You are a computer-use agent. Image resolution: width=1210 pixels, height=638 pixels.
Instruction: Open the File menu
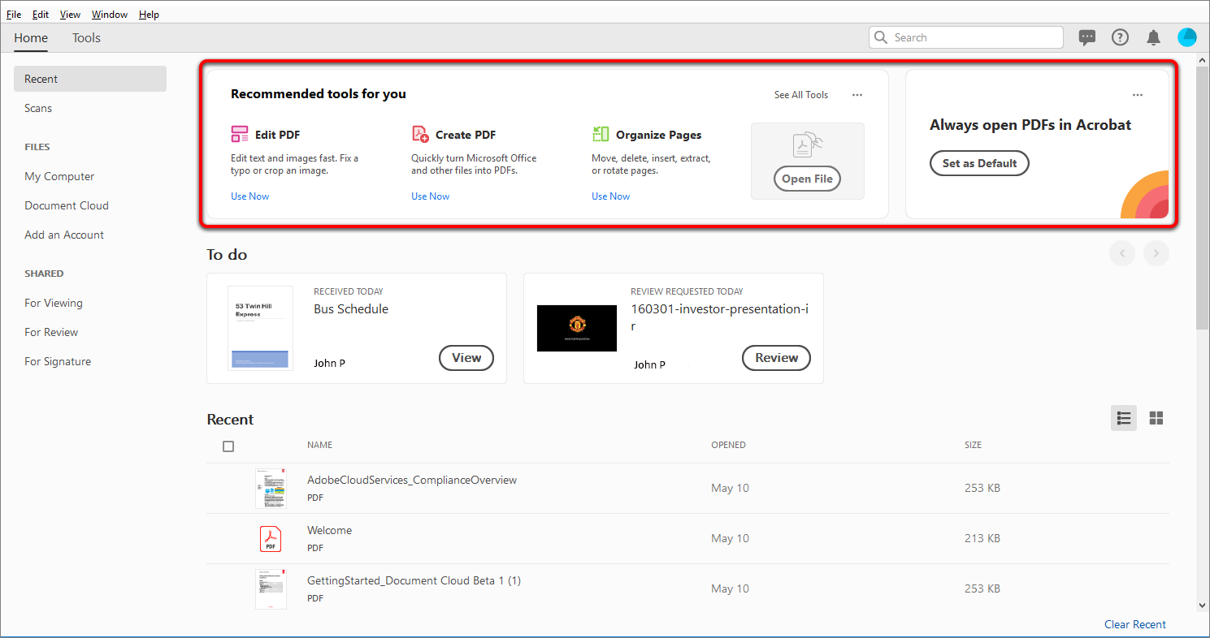14,15
